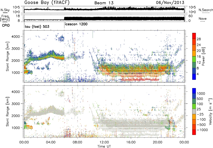Click the "60" tick on Nave axis
This screenshot has height=148, width=213.
(191, 16)
